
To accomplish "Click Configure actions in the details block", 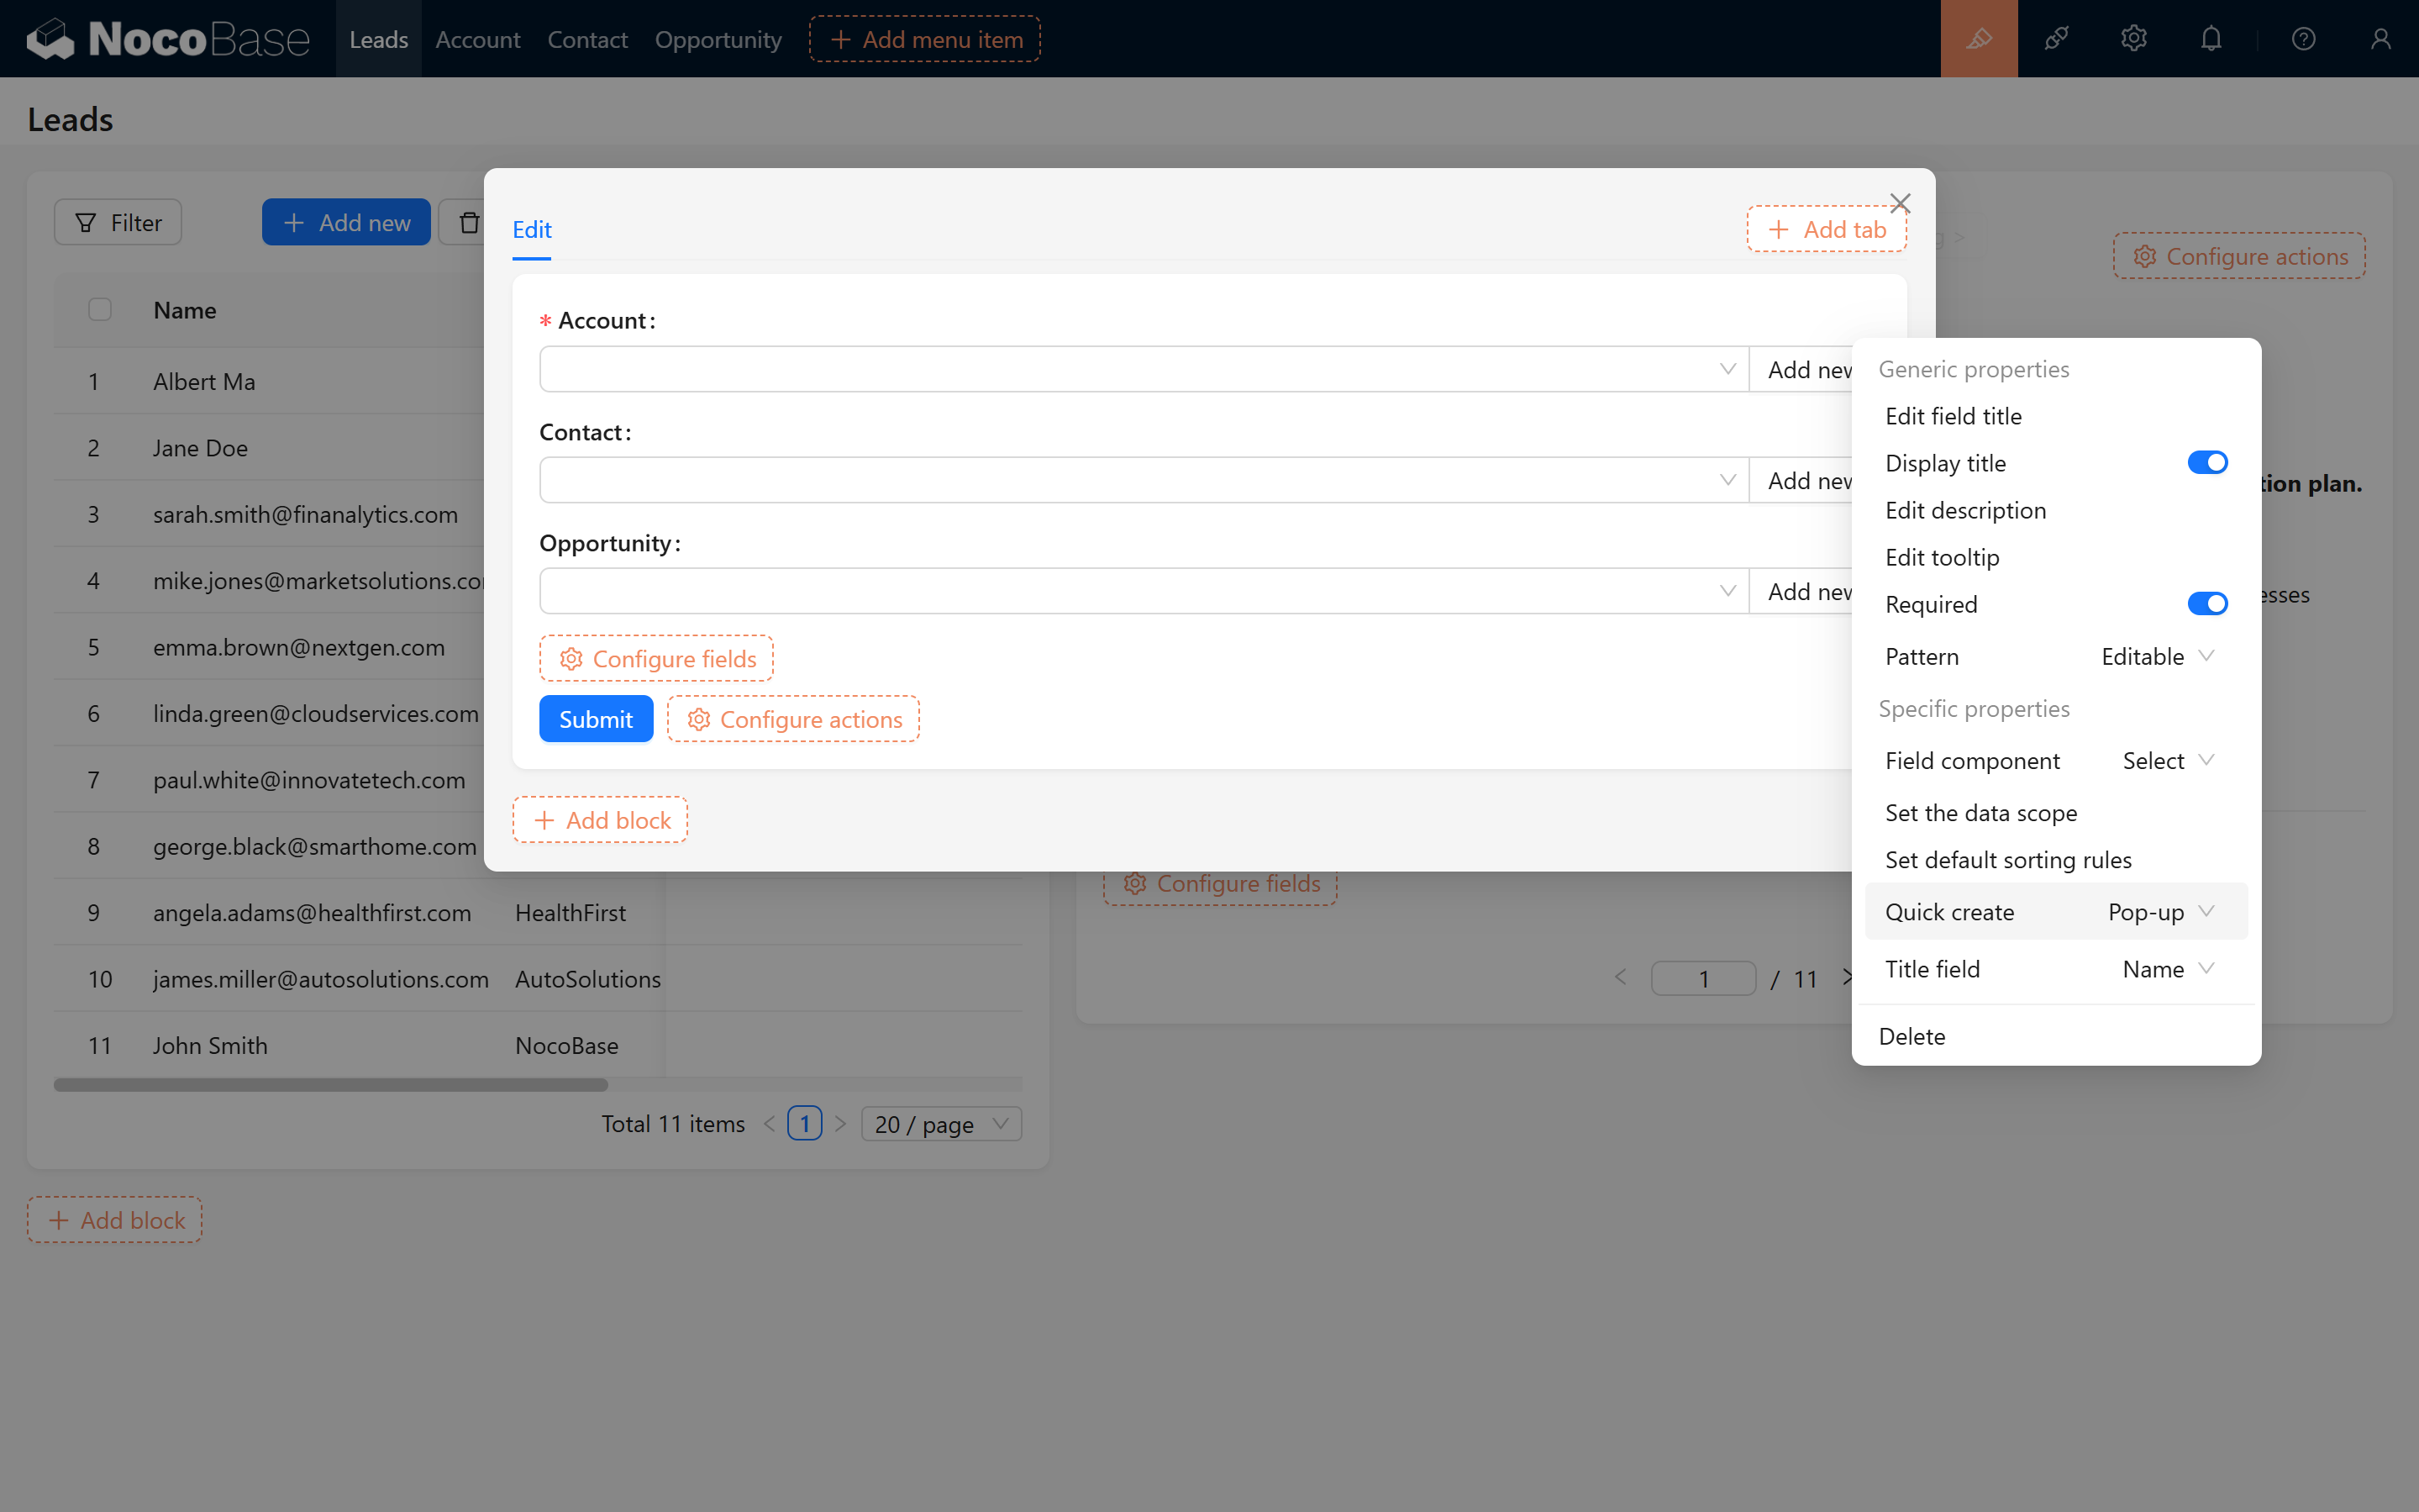I will [x=2239, y=256].
